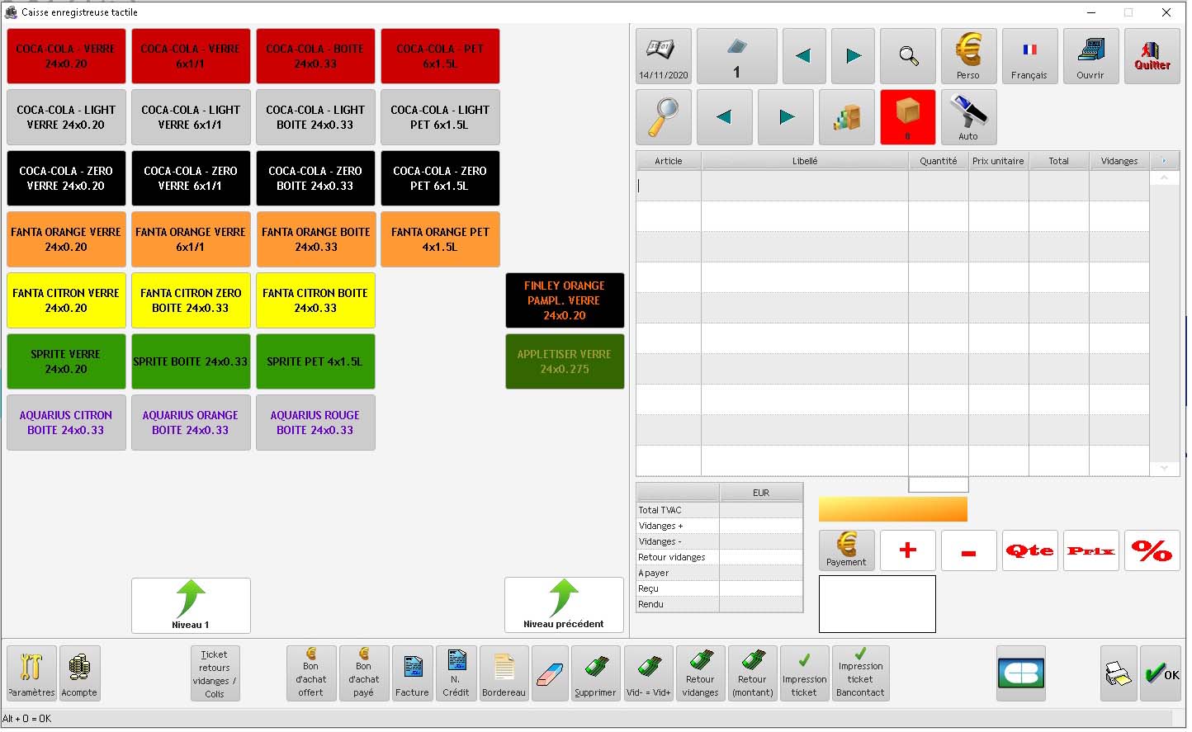The height and width of the screenshot is (732, 1192).
Task: Click the Qte quantity button
Action: pos(1030,550)
